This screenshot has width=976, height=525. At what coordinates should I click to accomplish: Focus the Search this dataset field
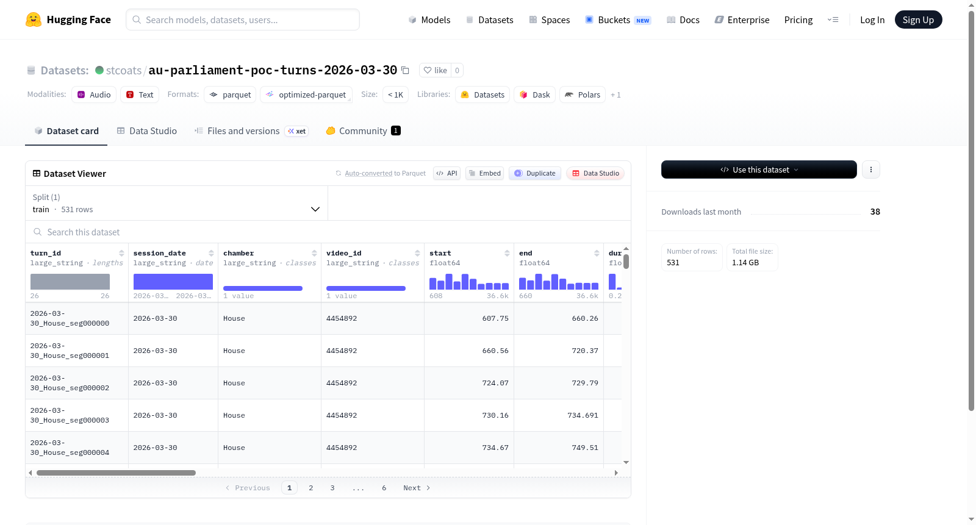(328, 232)
